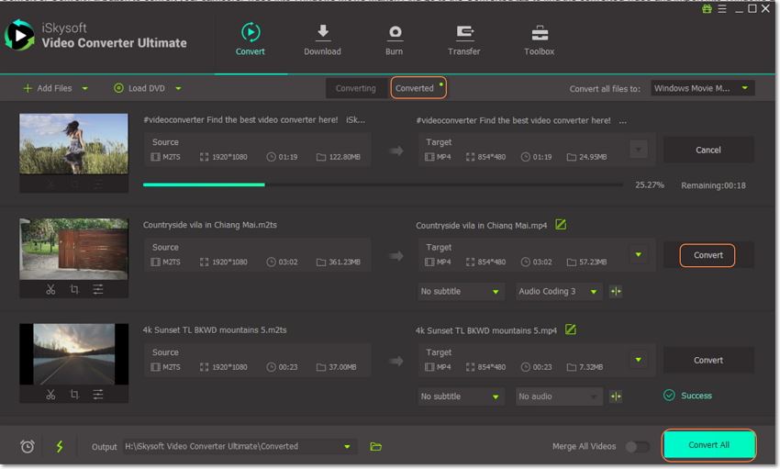Click the Load DVD disc icon

tap(118, 88)
